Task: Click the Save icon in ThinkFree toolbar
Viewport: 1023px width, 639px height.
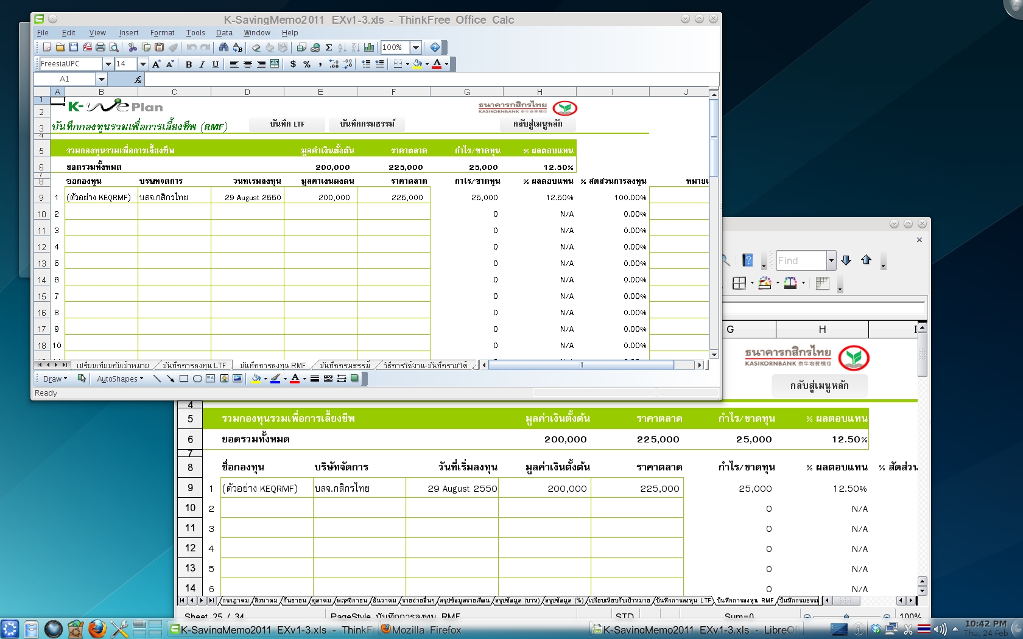Action: tap(74, 47)
